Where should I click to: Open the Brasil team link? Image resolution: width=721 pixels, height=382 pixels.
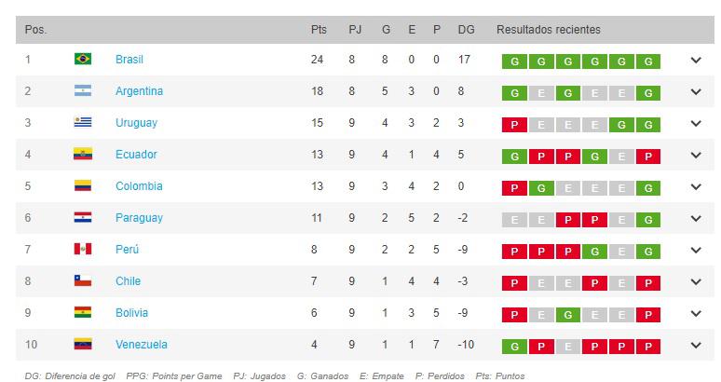tap(129, 60)
